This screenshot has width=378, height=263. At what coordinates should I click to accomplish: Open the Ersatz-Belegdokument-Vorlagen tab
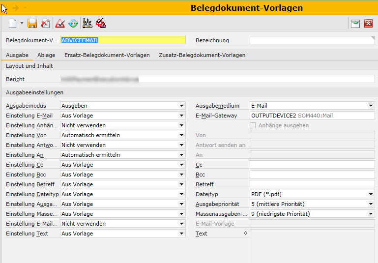coord(107,55)
